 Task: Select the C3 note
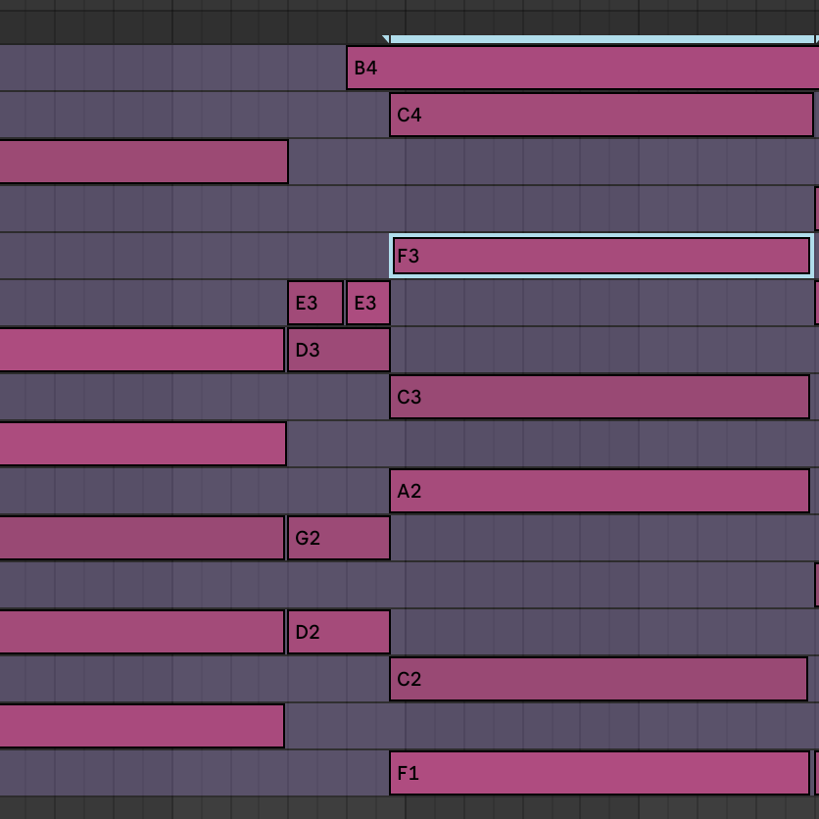pyautogui.click(x=600, y=397)
